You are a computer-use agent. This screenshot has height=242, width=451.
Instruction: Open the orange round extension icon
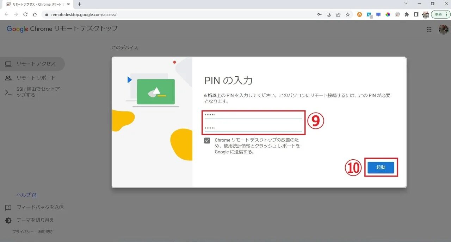point(359,14)
